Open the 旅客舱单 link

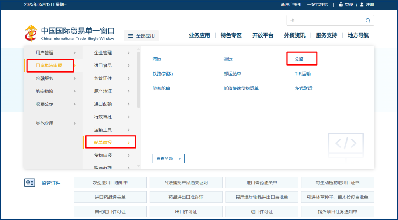tap(161, 88)
